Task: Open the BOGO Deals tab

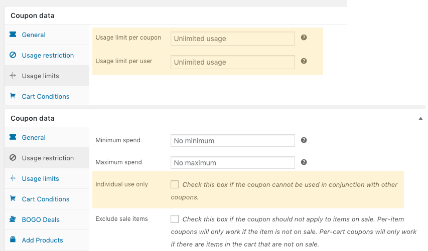Action: pyautogui.click(x=41, y=219)
